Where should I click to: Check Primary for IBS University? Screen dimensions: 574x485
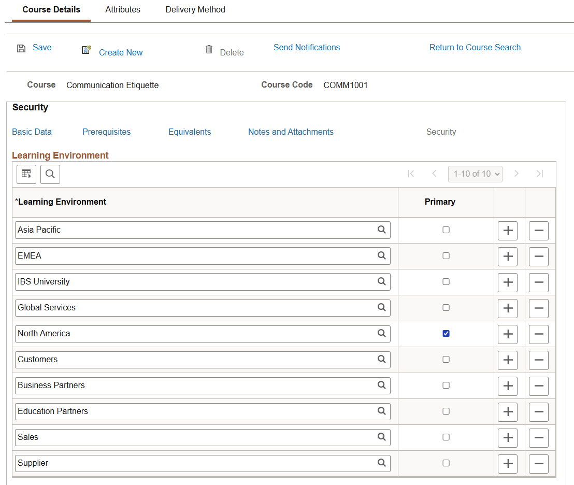point(446,282)
